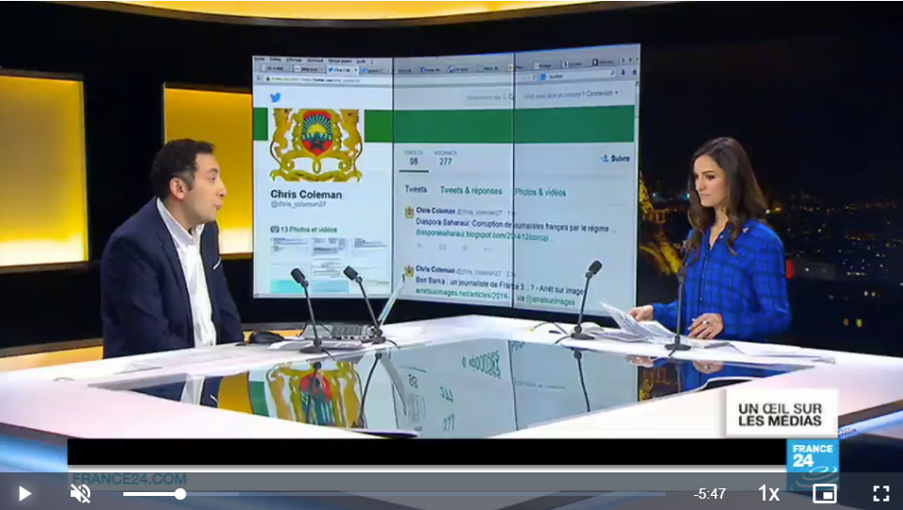Click the Suivre follow button

click(x=616, y=159)
